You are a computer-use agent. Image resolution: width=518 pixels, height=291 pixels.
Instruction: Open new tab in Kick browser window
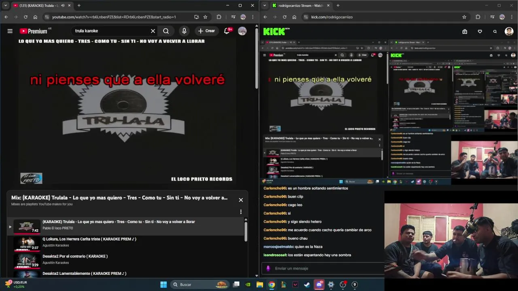click(338, 5)
